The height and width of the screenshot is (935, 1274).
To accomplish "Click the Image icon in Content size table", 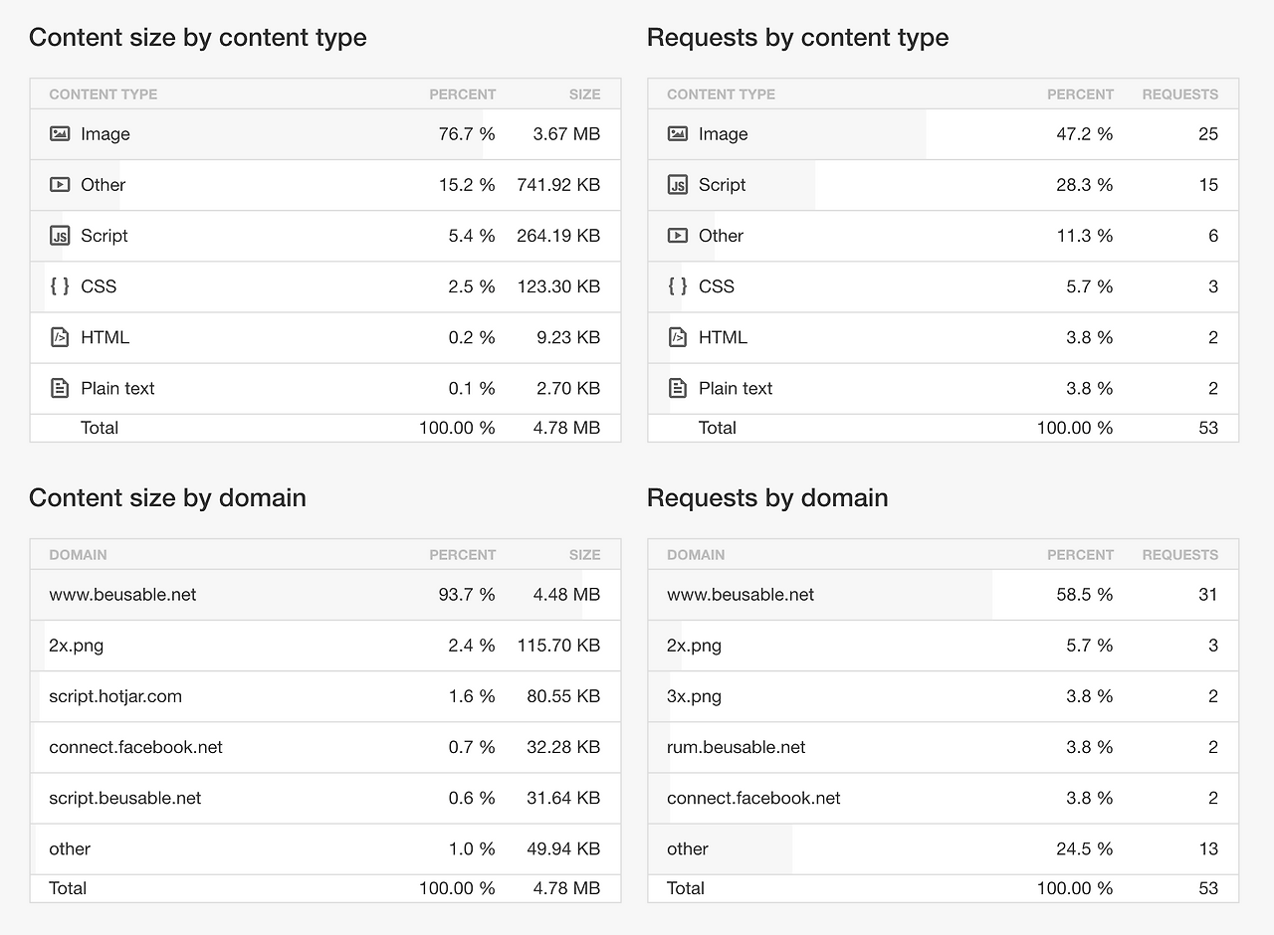I will (x=60, y=134).
